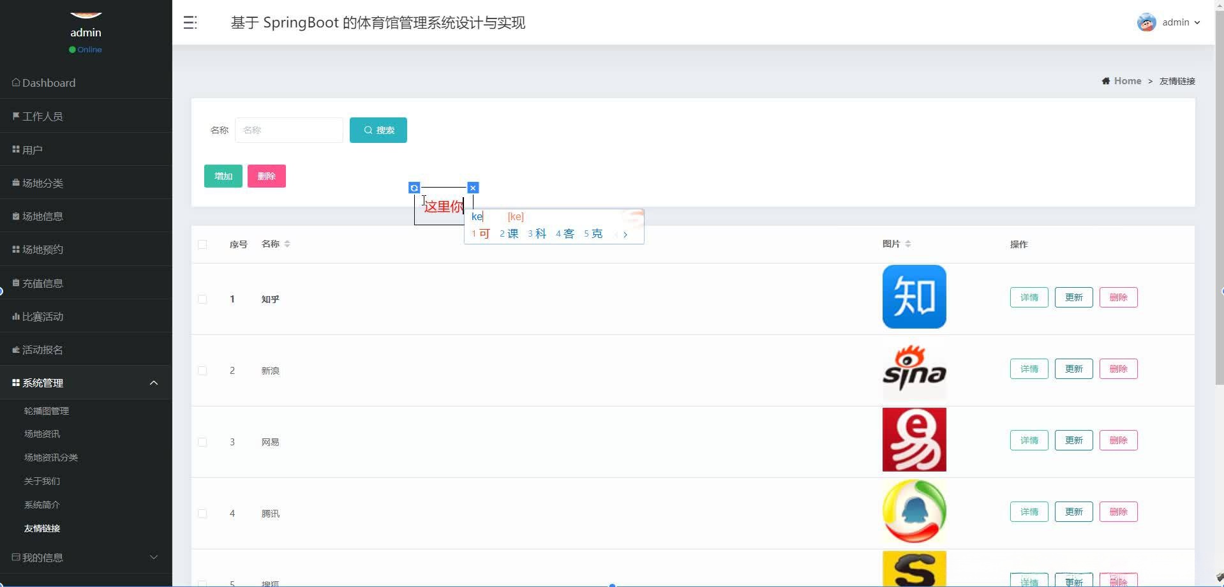Open the 轮播图管理 submenu item
Screen dimensions: 1224x587
point(47,411)
